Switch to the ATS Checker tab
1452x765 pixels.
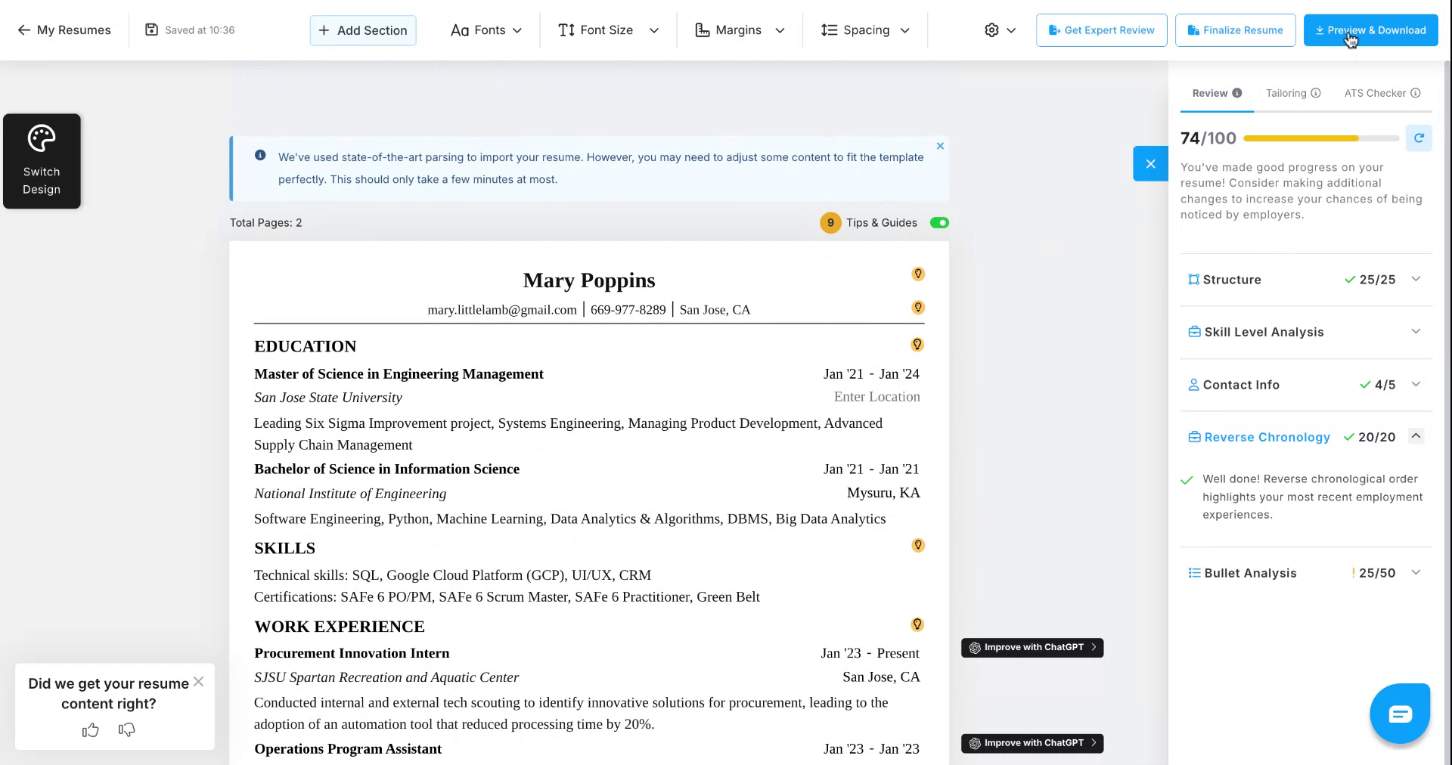pos(1382,93)
